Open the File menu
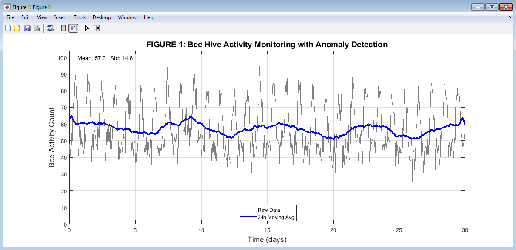516x250 pixels. tap(10, 17)
